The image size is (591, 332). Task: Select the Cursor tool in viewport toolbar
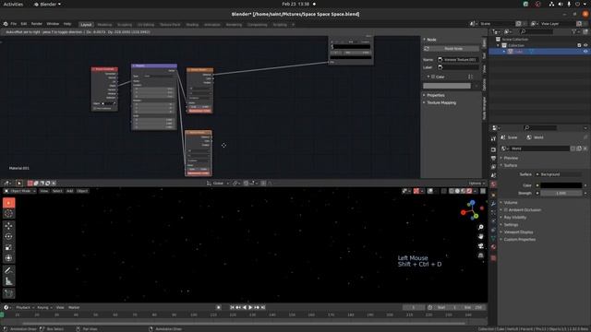point(8,214)
